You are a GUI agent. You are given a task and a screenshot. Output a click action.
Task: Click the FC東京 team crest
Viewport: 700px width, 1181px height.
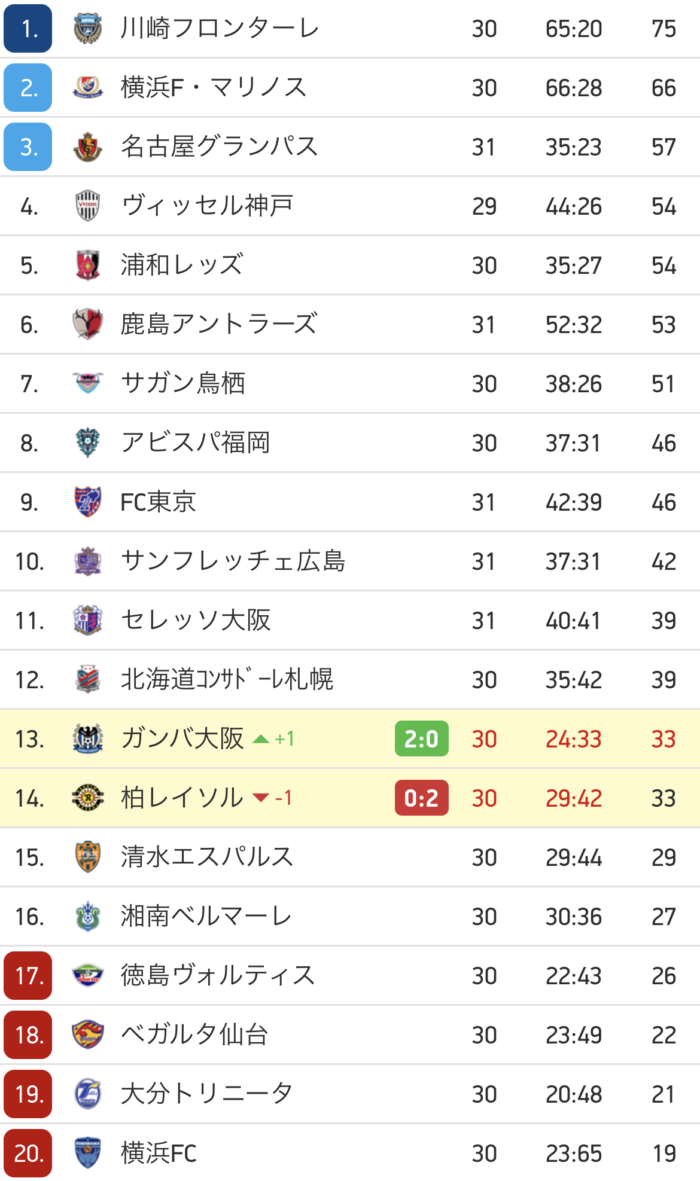click(88, 502)
